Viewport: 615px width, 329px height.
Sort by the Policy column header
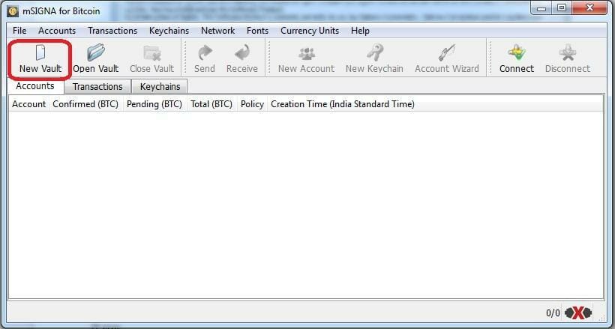(252, 104)
